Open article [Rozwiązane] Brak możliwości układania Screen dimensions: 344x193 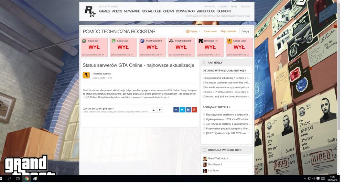[x=227, y=97]
